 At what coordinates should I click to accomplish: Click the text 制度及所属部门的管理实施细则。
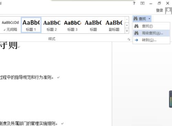pyautogui.click(x=29, y=123)
